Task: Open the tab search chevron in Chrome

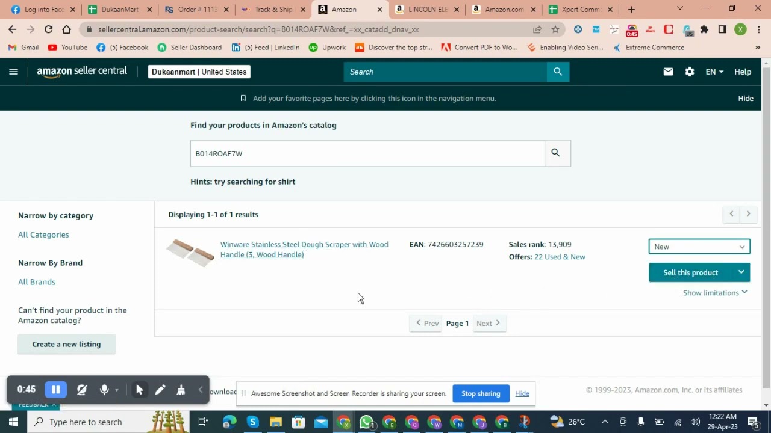Action: 680,9
